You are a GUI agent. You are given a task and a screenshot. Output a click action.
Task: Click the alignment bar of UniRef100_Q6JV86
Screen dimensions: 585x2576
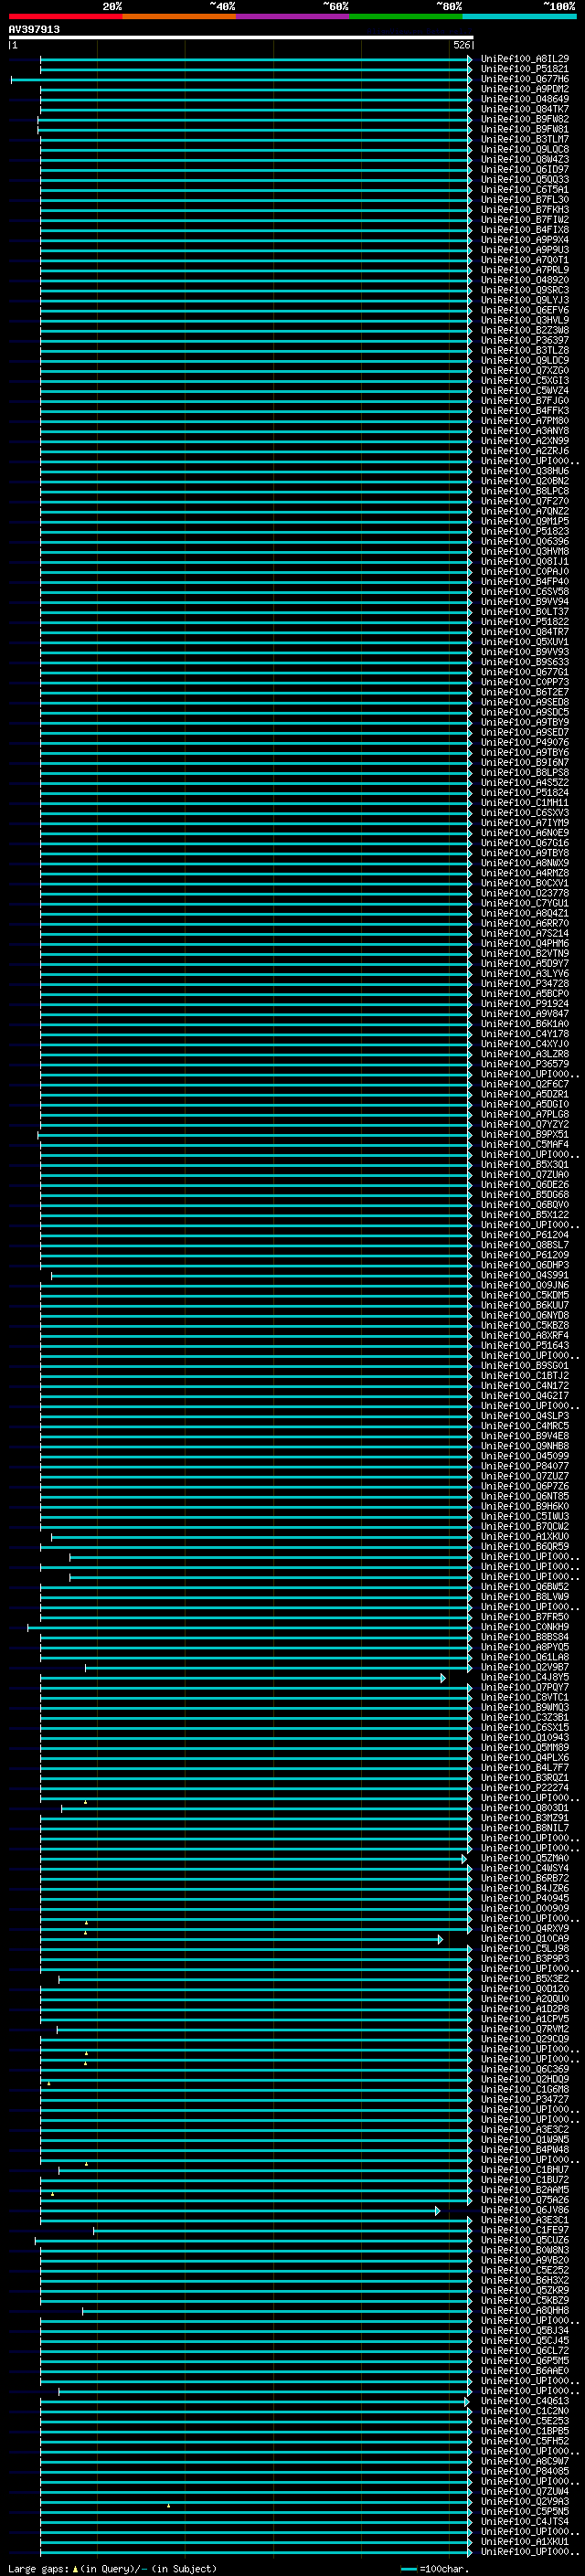[x=240, y=2211]
